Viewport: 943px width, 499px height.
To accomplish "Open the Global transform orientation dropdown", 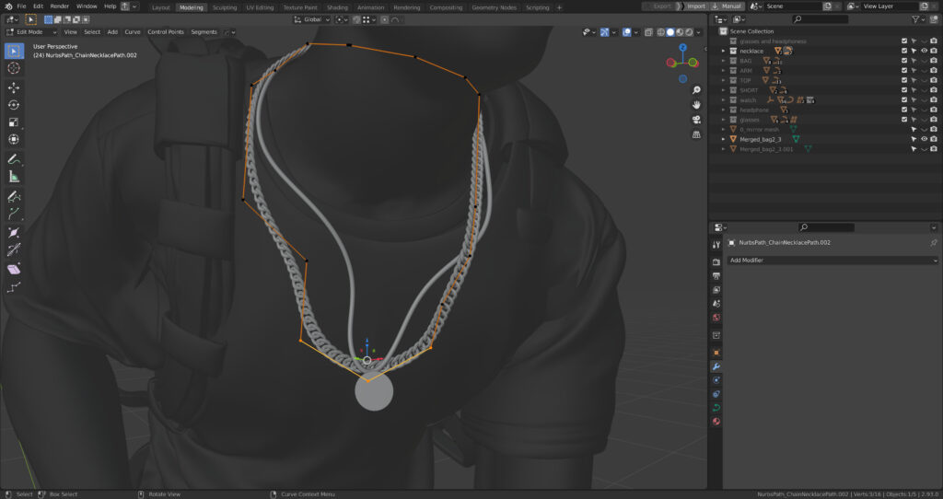I will (x=312, y=19).
